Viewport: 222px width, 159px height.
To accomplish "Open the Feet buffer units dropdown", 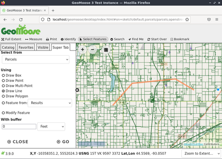I will [x=51, y=127].
